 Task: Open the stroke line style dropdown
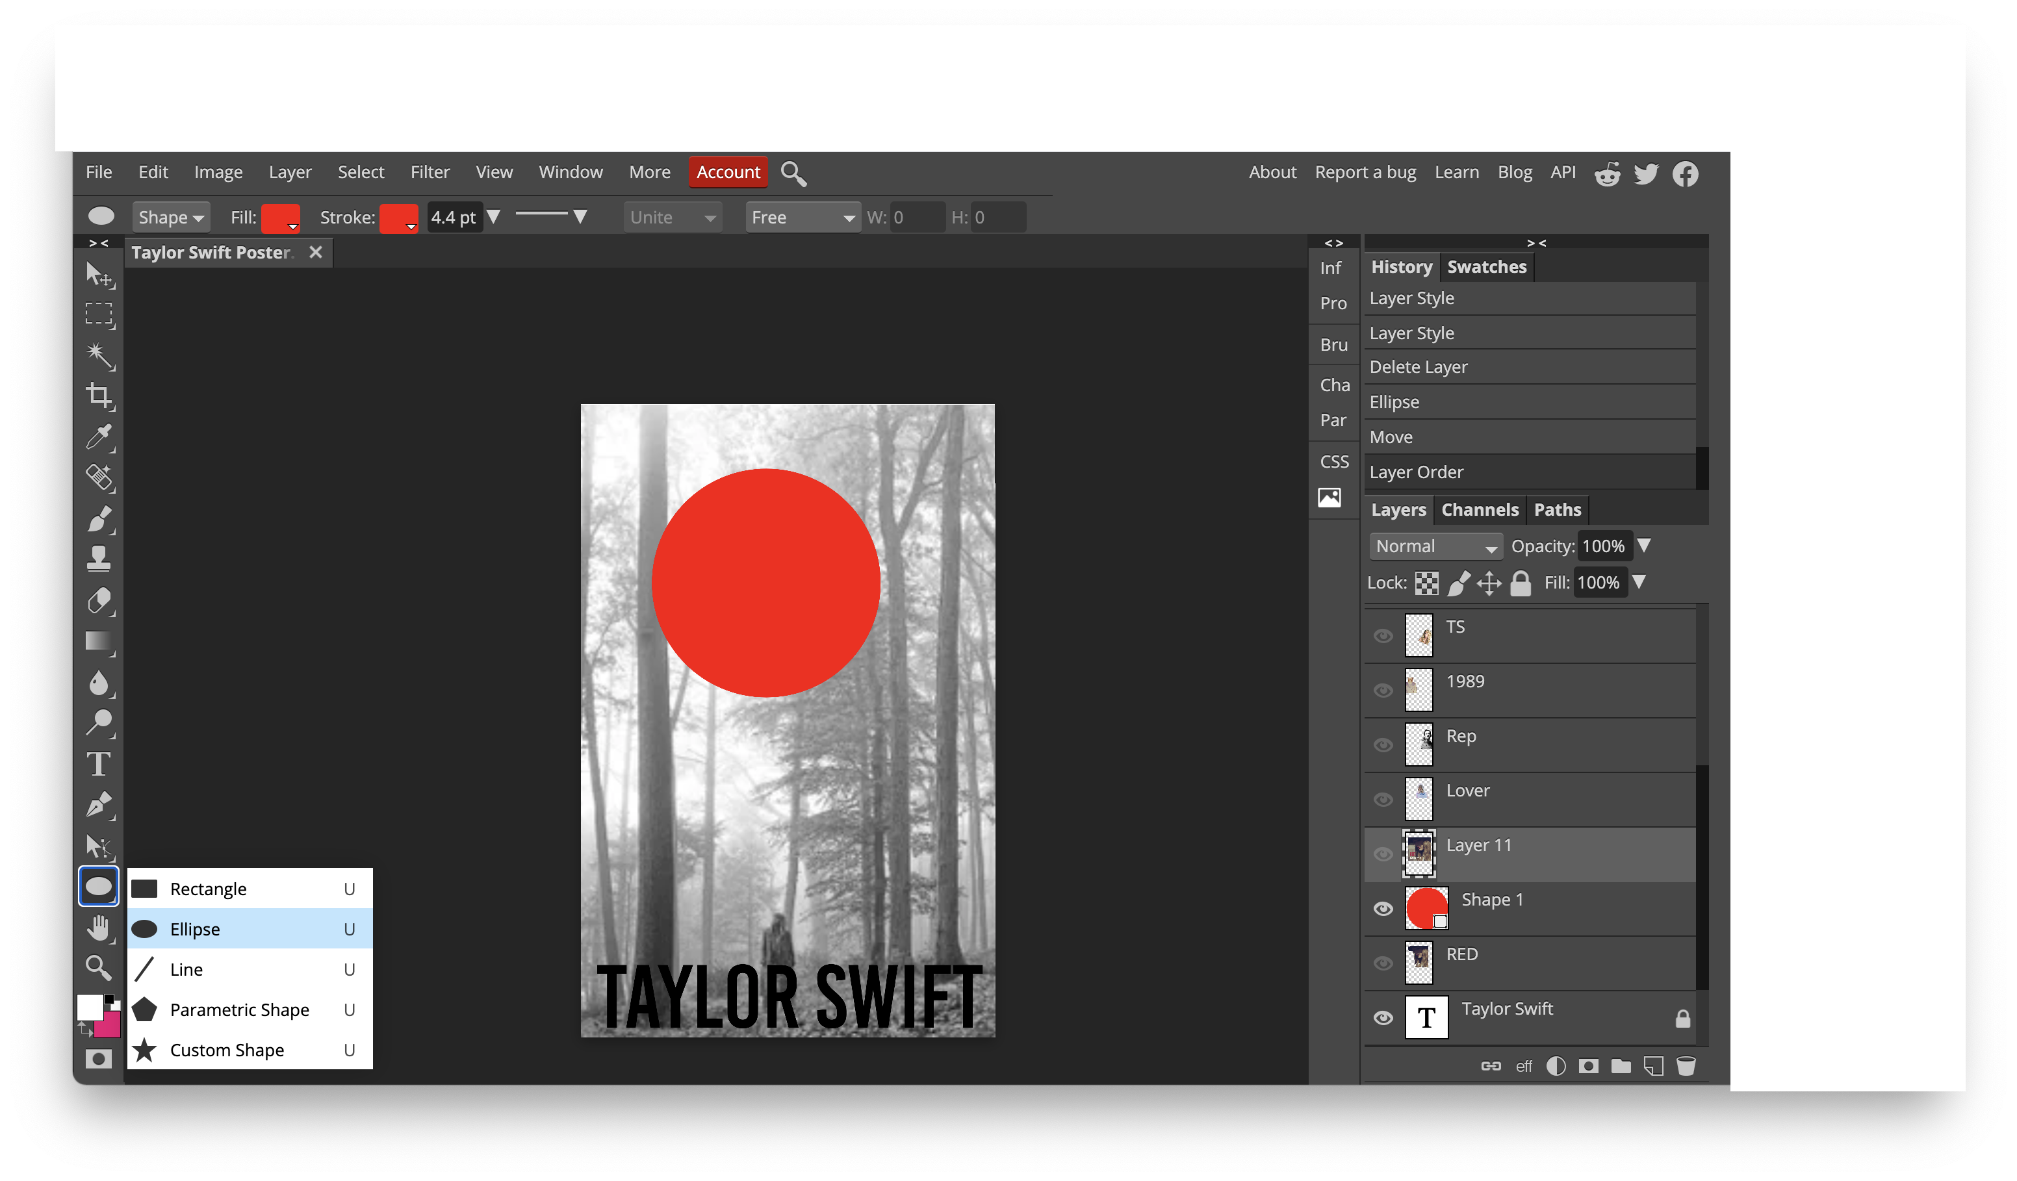click(552, 216)
